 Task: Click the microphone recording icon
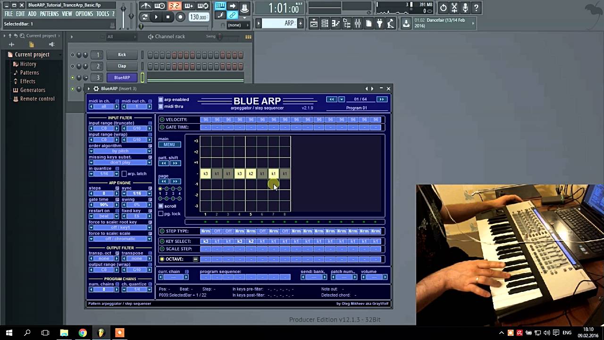(x=465, y=8)
